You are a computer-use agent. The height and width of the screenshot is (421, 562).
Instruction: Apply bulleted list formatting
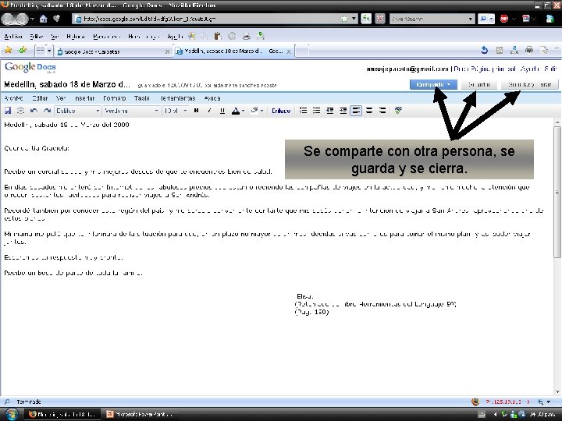coord(316,111)
